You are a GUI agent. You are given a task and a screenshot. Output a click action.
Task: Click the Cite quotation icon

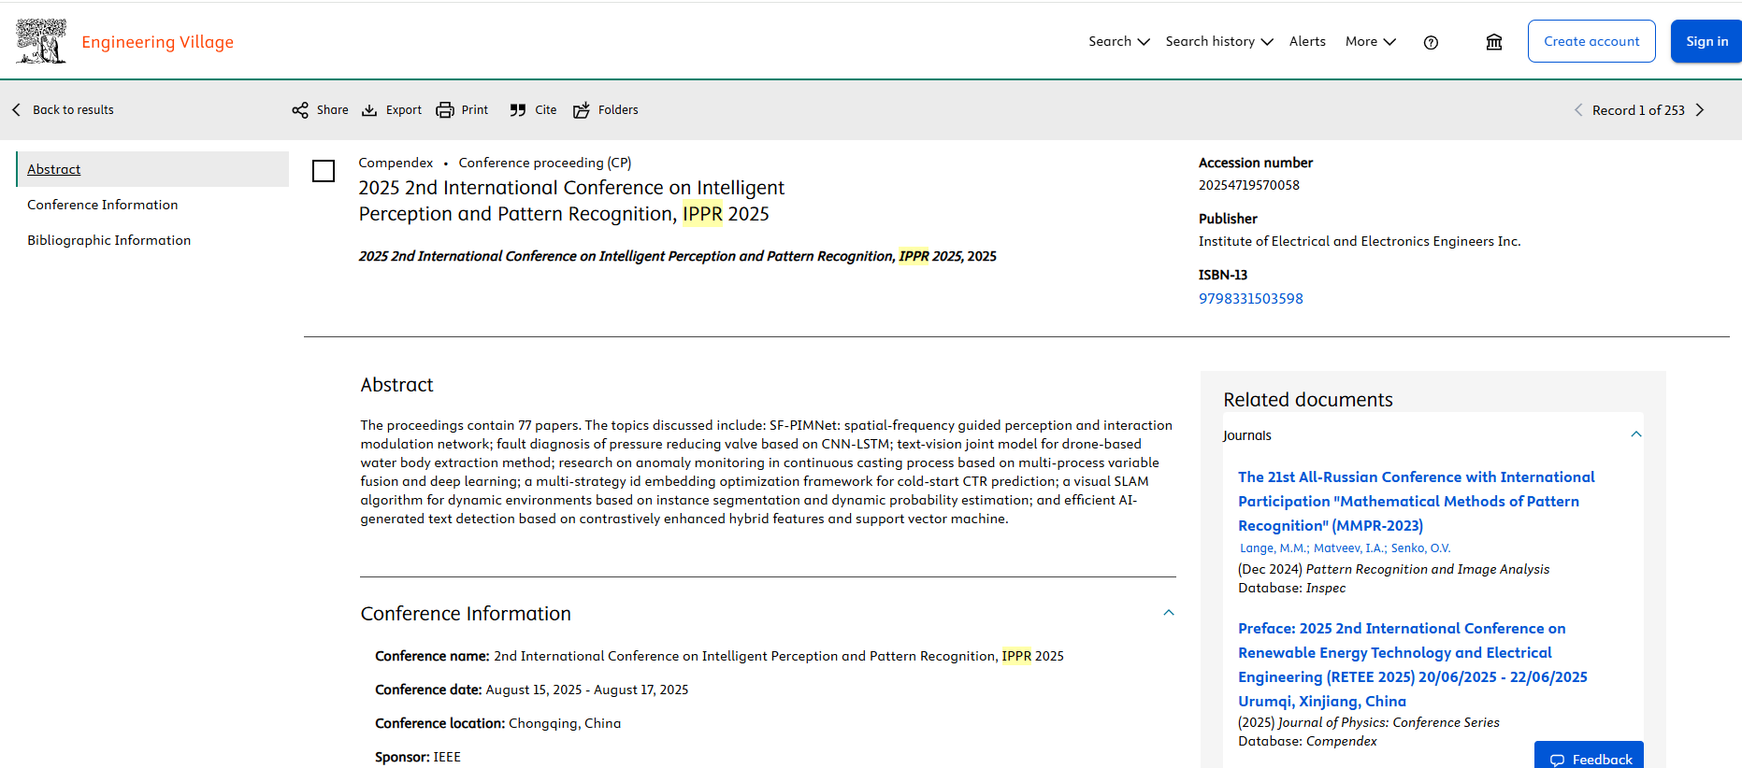[518, 110]
